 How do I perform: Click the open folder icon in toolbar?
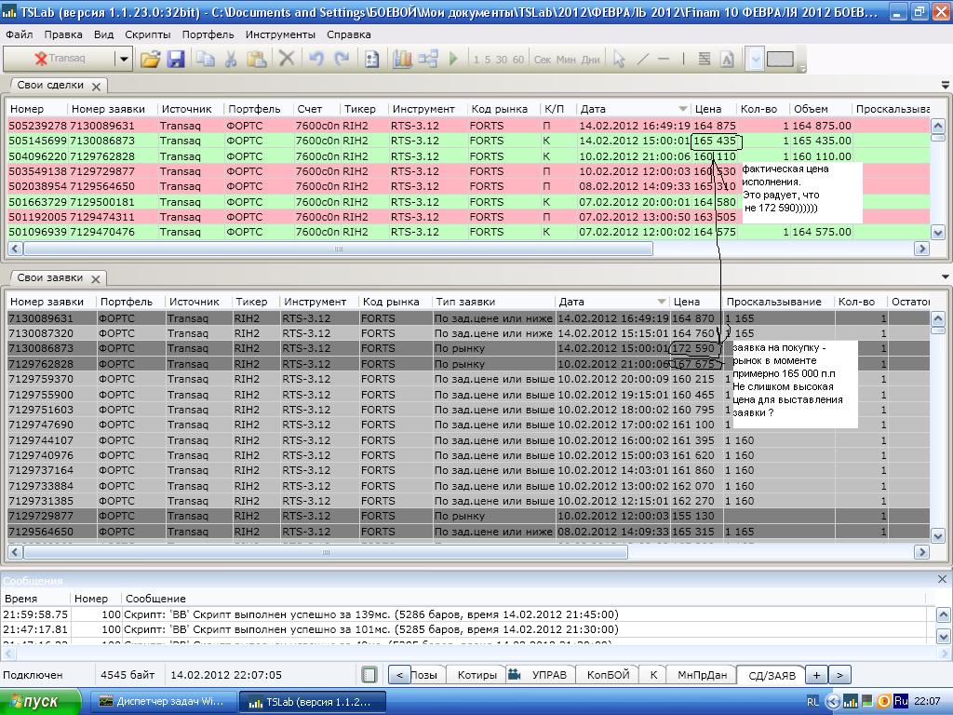point(150,59)
